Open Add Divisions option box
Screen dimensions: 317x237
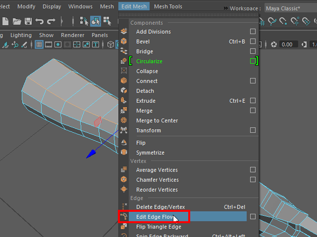[x=253, y=32]
